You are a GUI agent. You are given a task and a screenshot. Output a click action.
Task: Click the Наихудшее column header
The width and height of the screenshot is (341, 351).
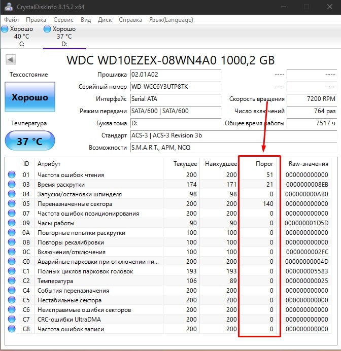[x=219, y=164]
